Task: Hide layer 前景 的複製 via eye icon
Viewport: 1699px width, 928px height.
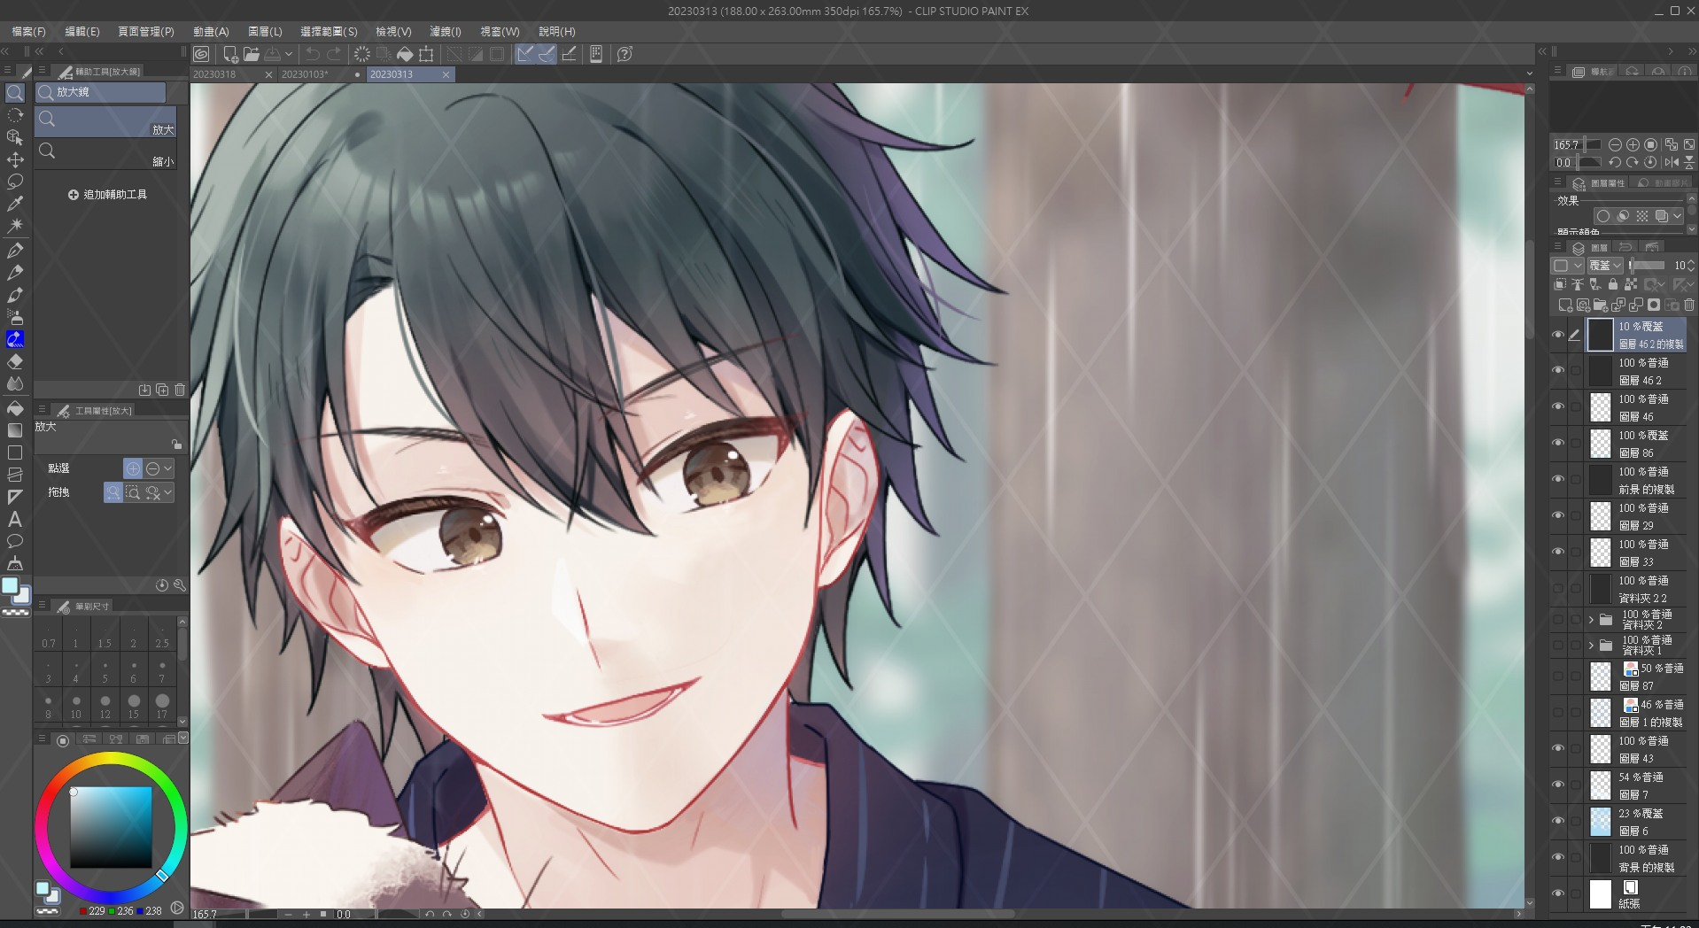Action: pos(1558,480)
